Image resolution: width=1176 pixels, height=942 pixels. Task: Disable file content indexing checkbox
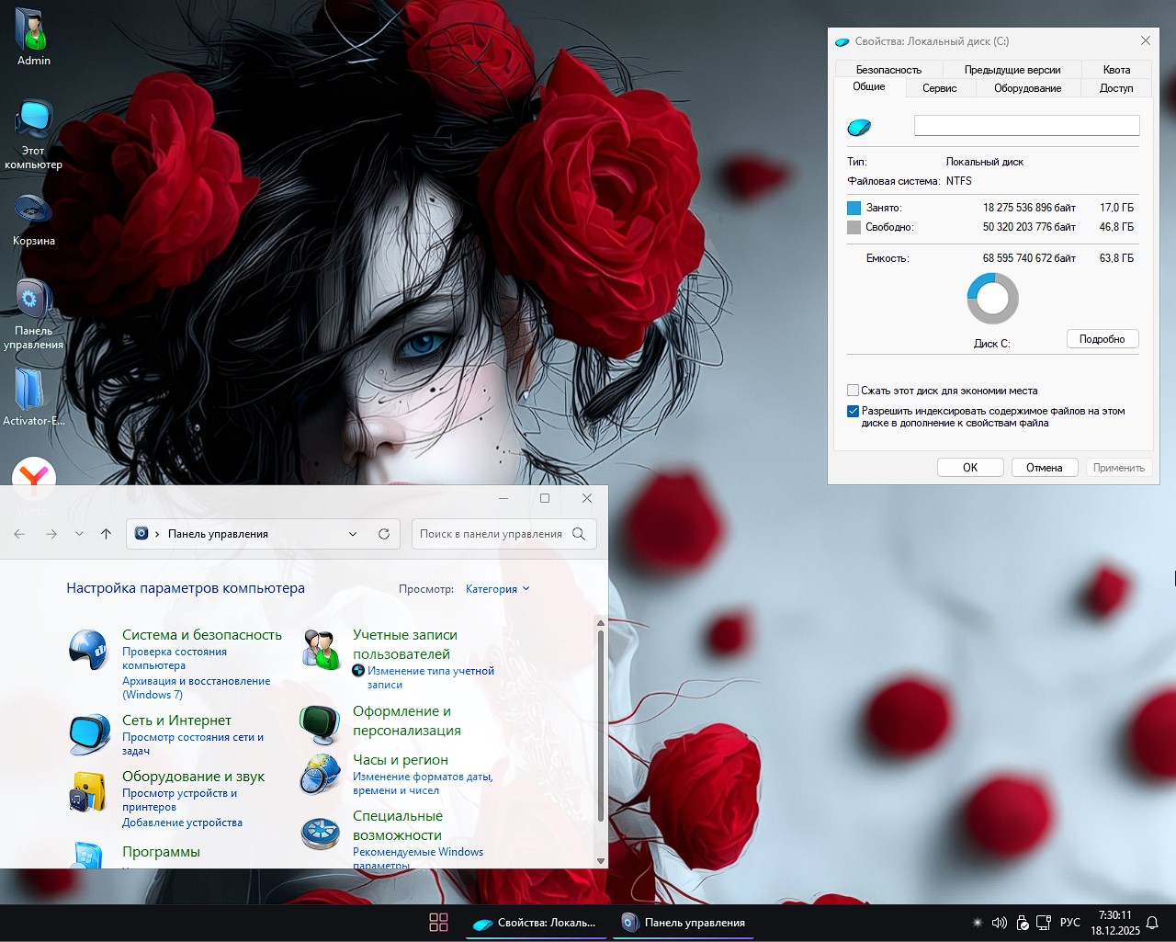853,411
